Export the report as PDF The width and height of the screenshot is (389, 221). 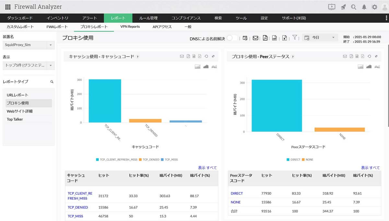pos(265,38)
